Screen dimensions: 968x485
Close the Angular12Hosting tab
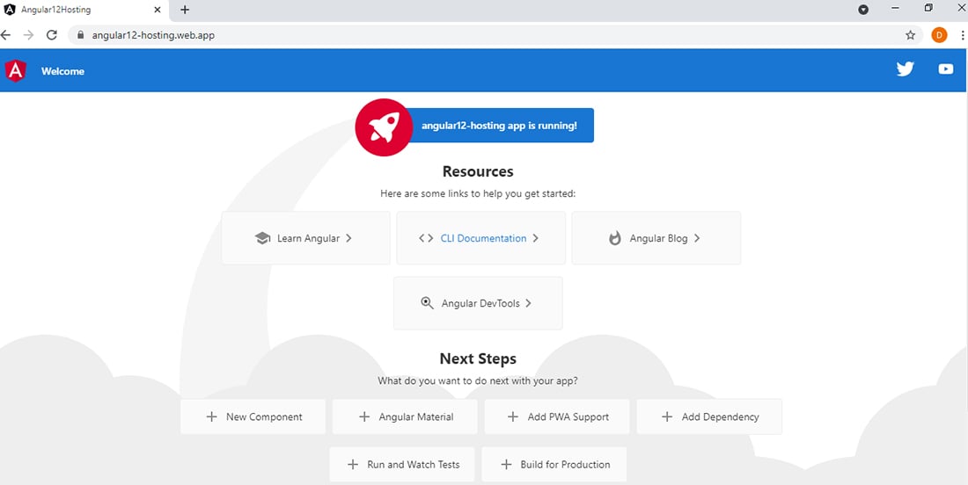pyautogui.click(x=158, y=10)
